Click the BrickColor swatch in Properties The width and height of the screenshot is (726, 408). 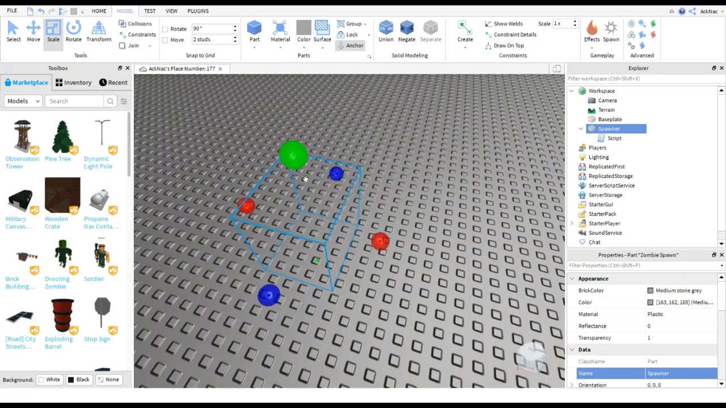[651, 291]
